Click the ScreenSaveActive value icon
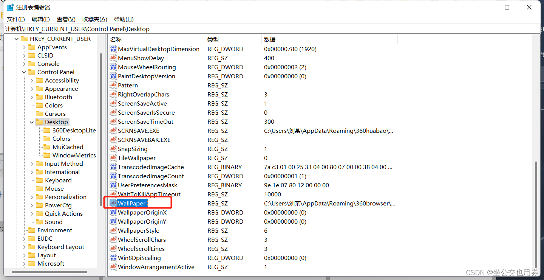Viewport: 544px width, 280px height. [x=113, y=103]
